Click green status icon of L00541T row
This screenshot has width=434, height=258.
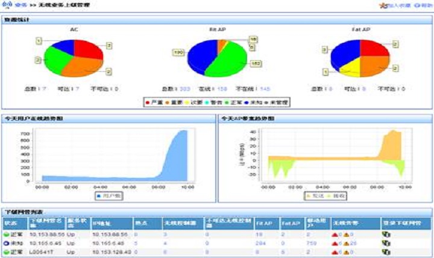(x=6, y=251)
